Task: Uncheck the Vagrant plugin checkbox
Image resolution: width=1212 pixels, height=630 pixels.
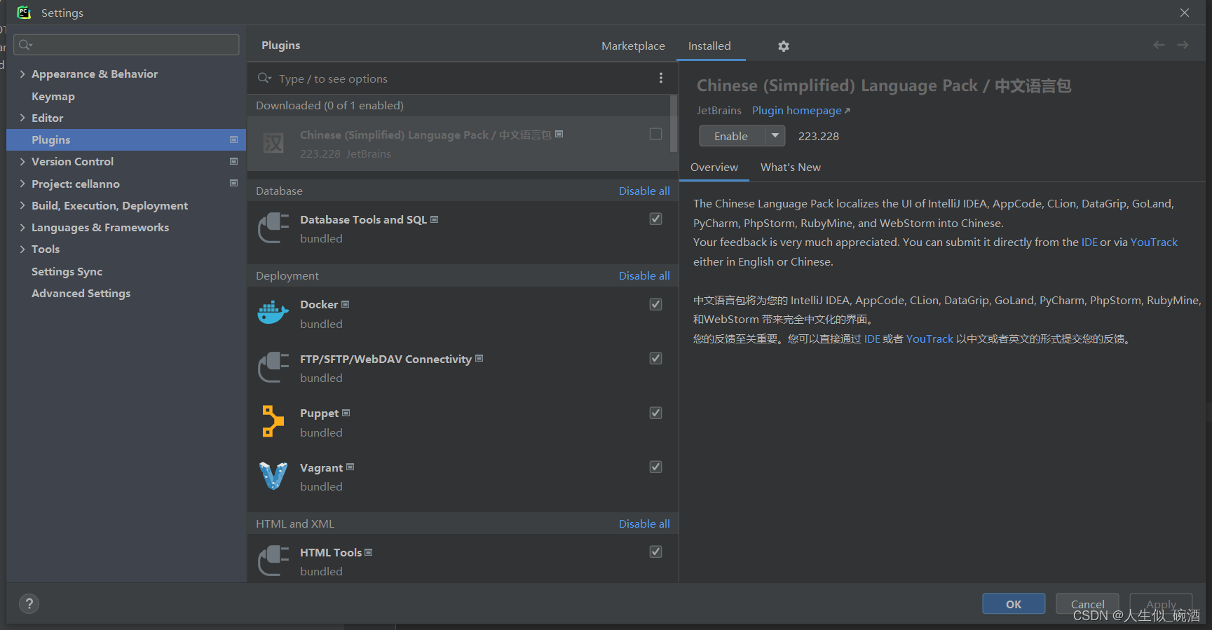Action: click(x=655, y=467)
